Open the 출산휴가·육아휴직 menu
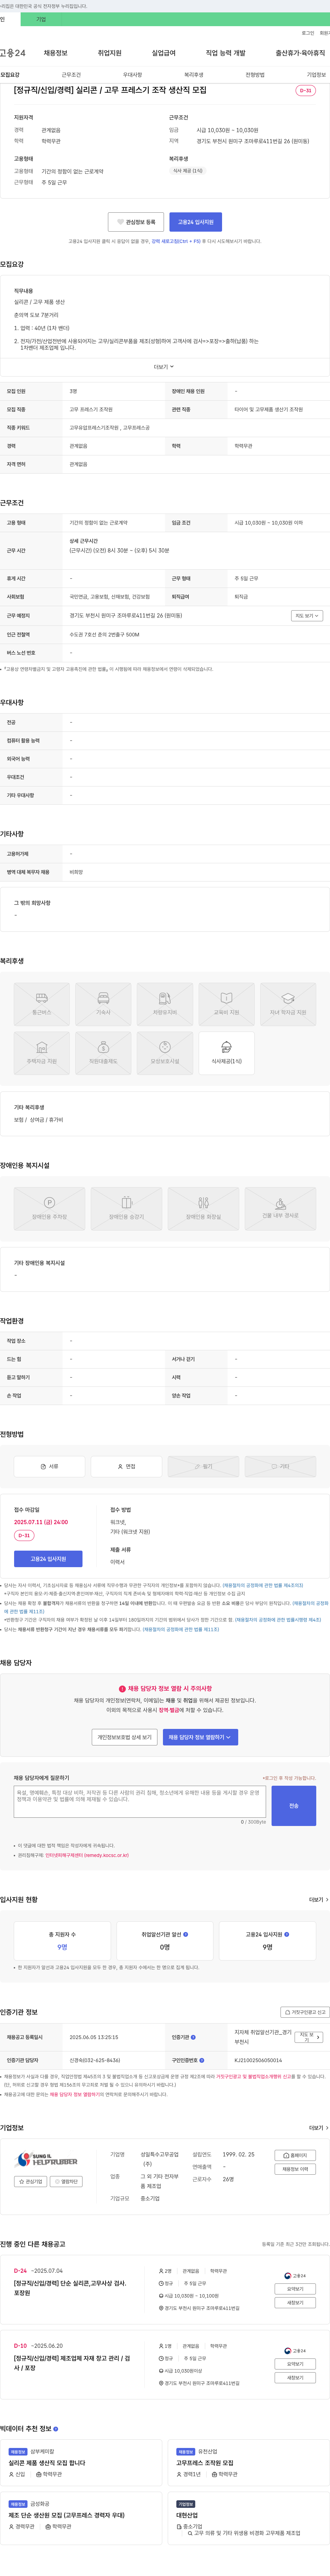The height and width of the screenshot is (2576, 330). tap(300, 53)
